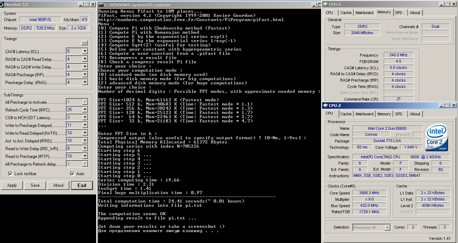Click the Multiplier x 9.0 value
Screen dimensions: 458x243
point(369,199)
